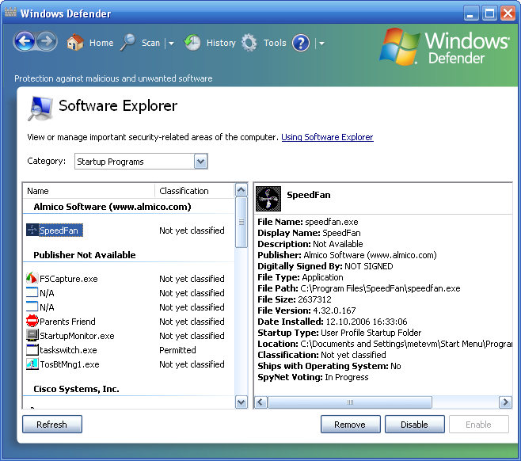Open the History menu label
This screenshot has height=461, width=521.
221,43
